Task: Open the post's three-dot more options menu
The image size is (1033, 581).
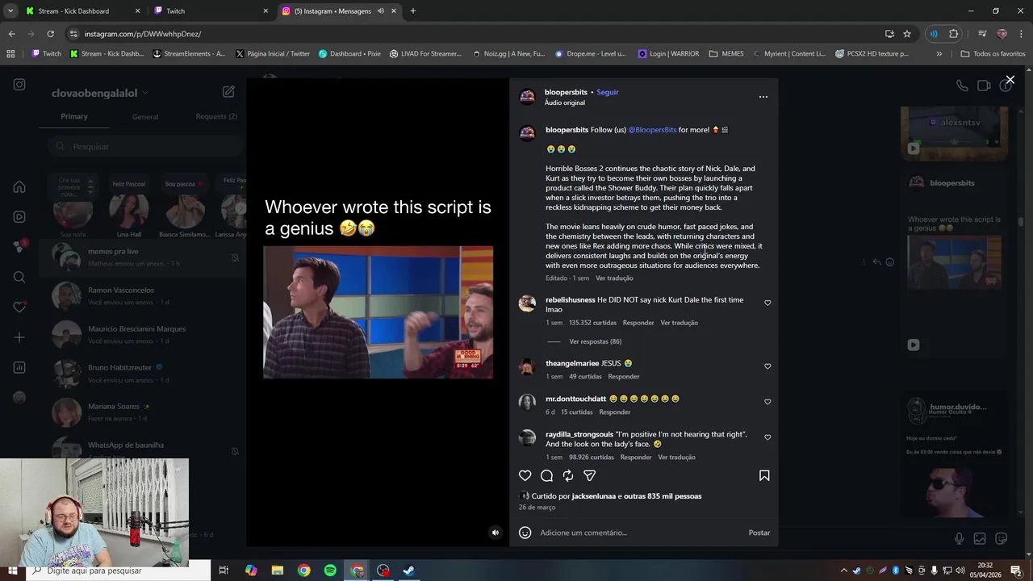Action: click(763, 97)
